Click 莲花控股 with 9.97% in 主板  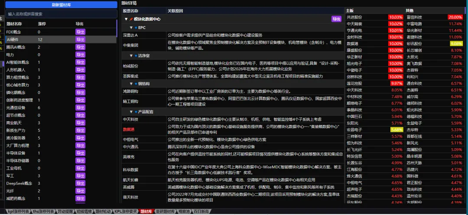pos(354,83)
